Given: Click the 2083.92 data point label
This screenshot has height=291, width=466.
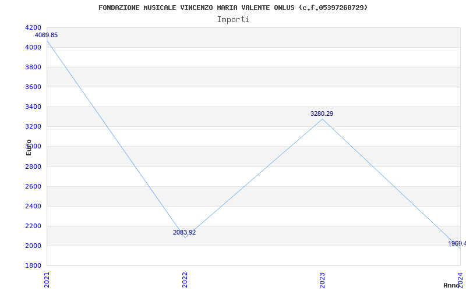Looking at the screenshot, I should (x=184, y=232).
